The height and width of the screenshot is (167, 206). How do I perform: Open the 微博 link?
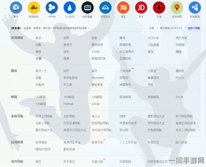tap(66, 58)
